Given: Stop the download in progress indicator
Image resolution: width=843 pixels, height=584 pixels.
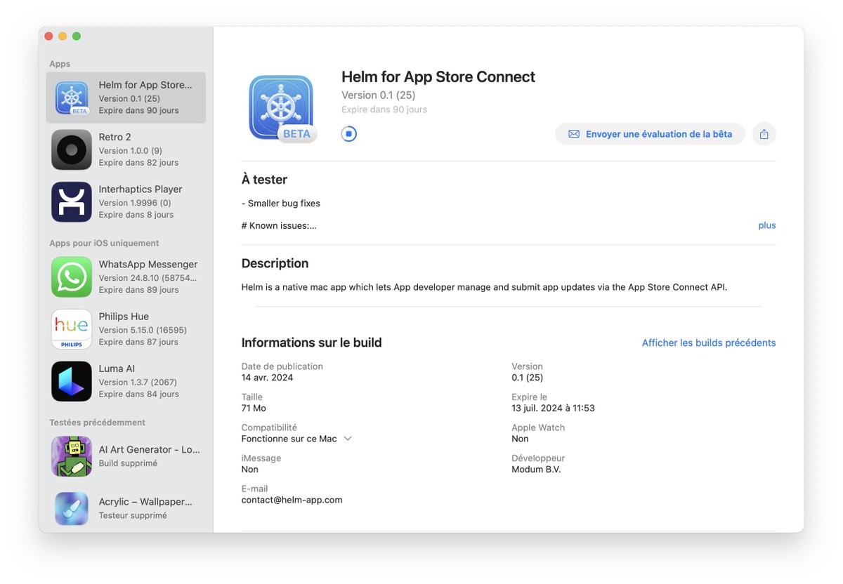Looking at the screenshot, I should [349, 133].
